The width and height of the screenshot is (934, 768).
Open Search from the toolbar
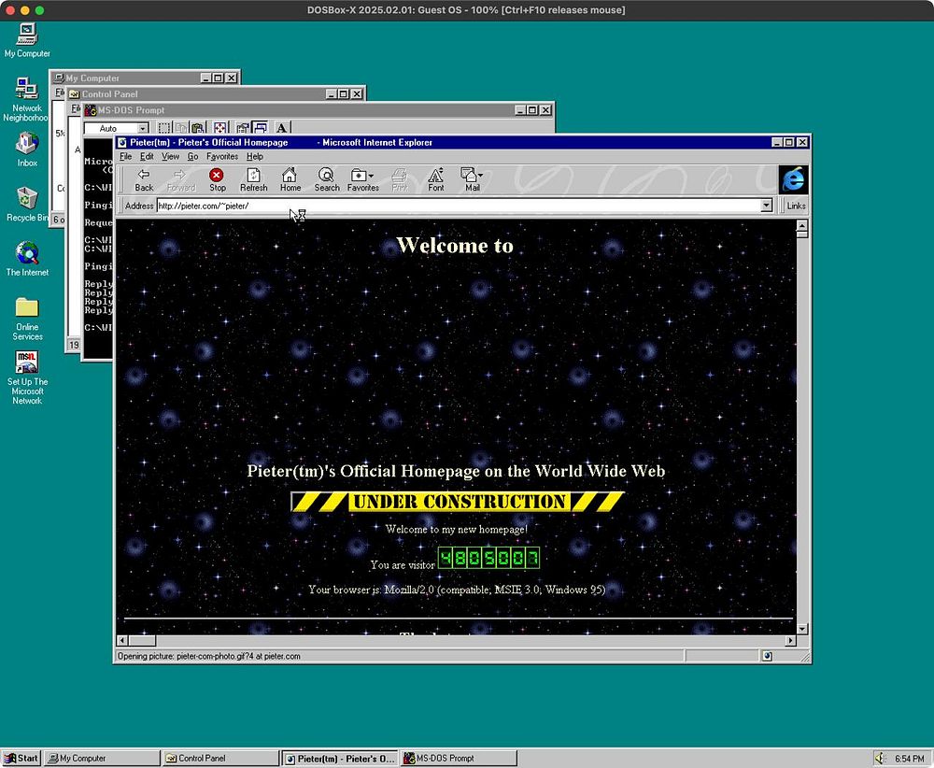[327, 179]
